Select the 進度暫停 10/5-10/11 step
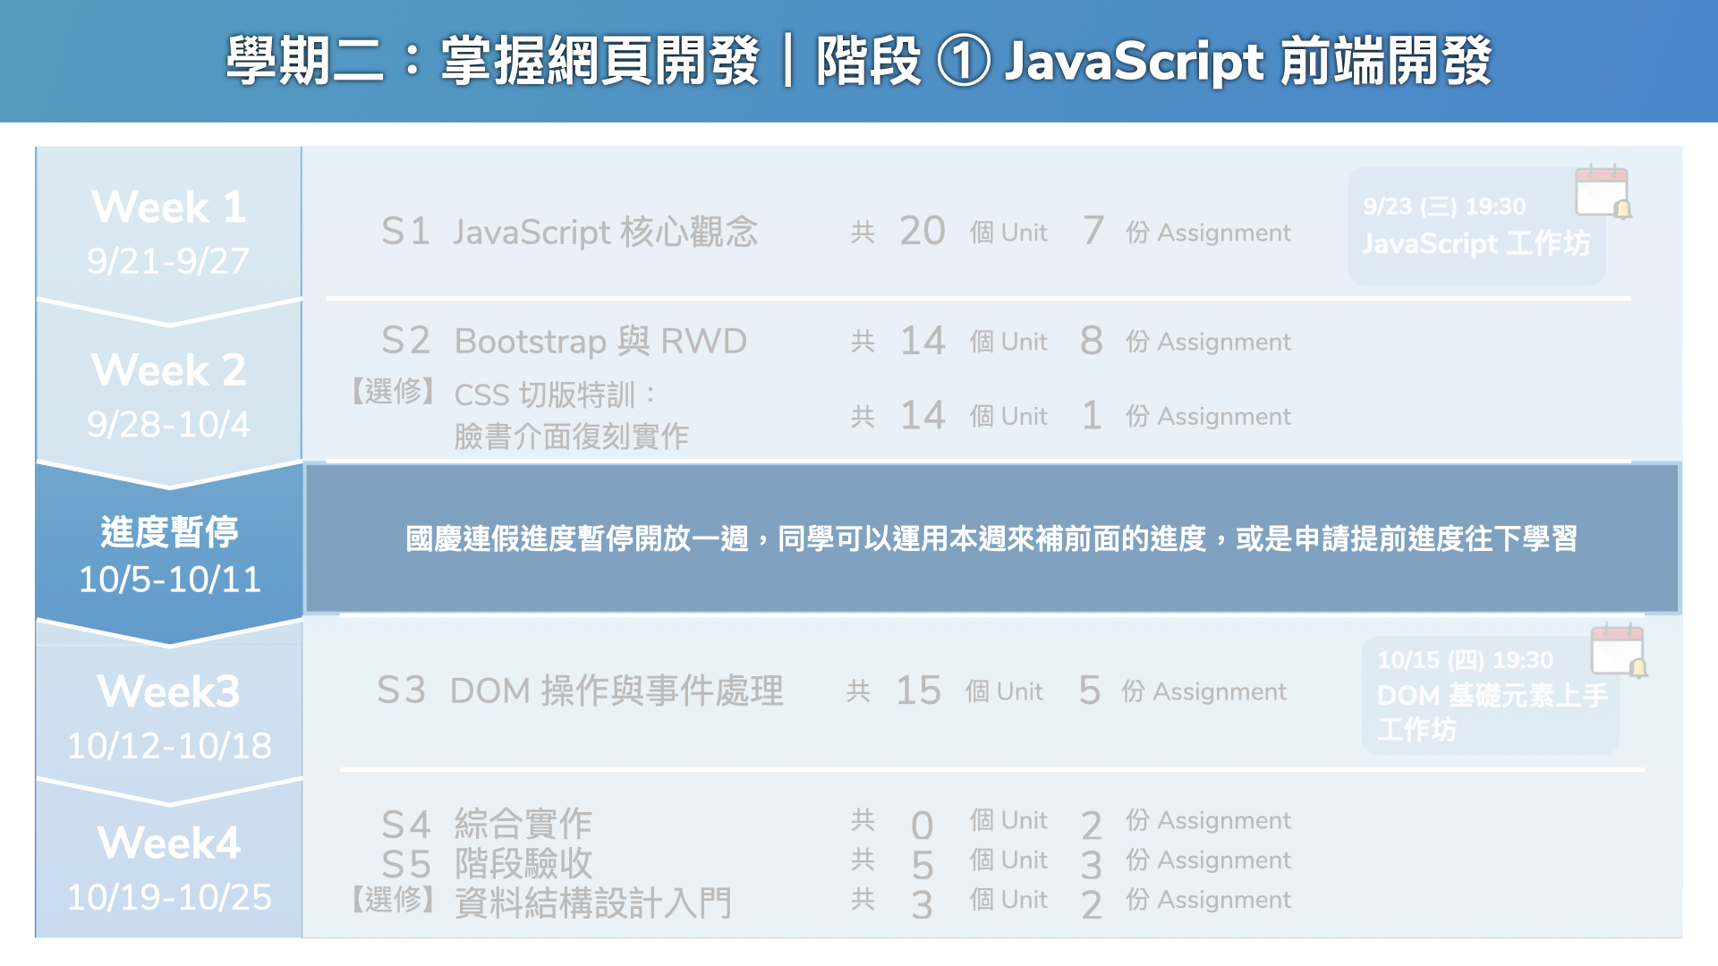 (168, 555)
